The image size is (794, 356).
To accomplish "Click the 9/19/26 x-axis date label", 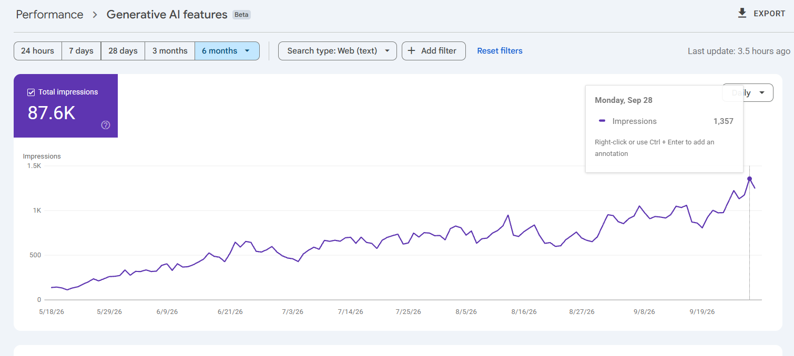I will (702, 312).
